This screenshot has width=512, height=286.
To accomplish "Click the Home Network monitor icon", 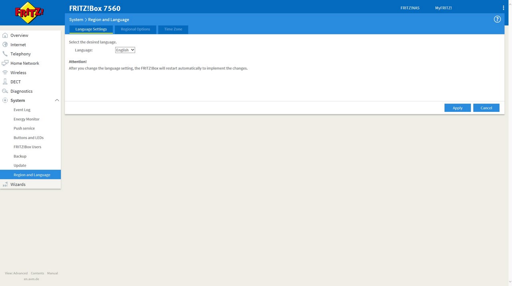I will click(5, 63).
